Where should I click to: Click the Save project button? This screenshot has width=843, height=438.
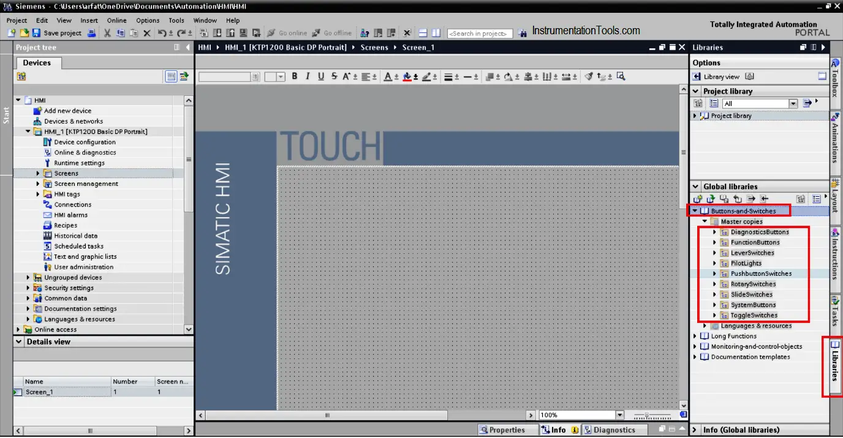tap(57, 33)
